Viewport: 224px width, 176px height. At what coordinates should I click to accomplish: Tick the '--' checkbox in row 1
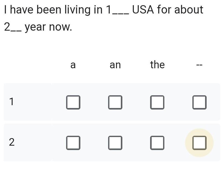[199, 102]
